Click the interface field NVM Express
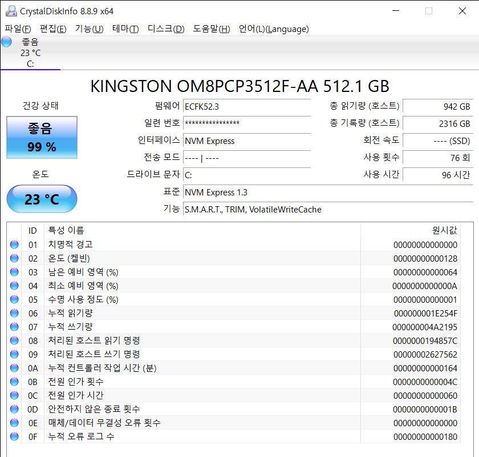The image size is (479, 457). [247, 141]
